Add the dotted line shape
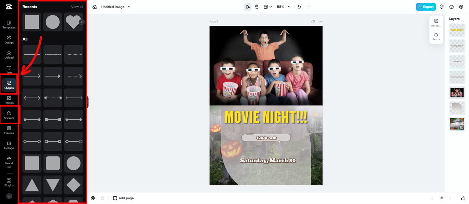The width and height of the screenshot is (469, 204). coord(74,54)
